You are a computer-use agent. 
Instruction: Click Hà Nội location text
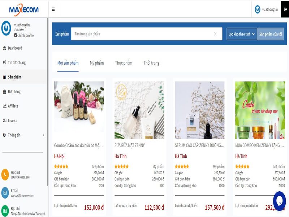(x=59, y=157)
